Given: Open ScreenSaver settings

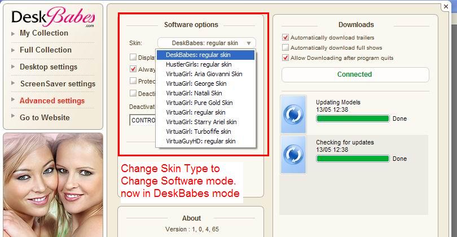Looking at the screenshot, I should coord(58,84).
